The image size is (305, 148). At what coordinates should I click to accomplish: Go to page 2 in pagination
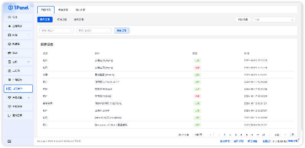(230, 135)
